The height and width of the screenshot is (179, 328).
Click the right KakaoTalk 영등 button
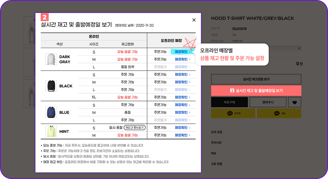pos(279,113)
